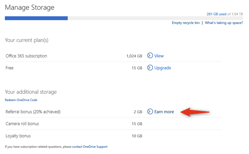Select the Manage Storage heading
This screenshot has width=249, height=154.
(x=30, y=8)
